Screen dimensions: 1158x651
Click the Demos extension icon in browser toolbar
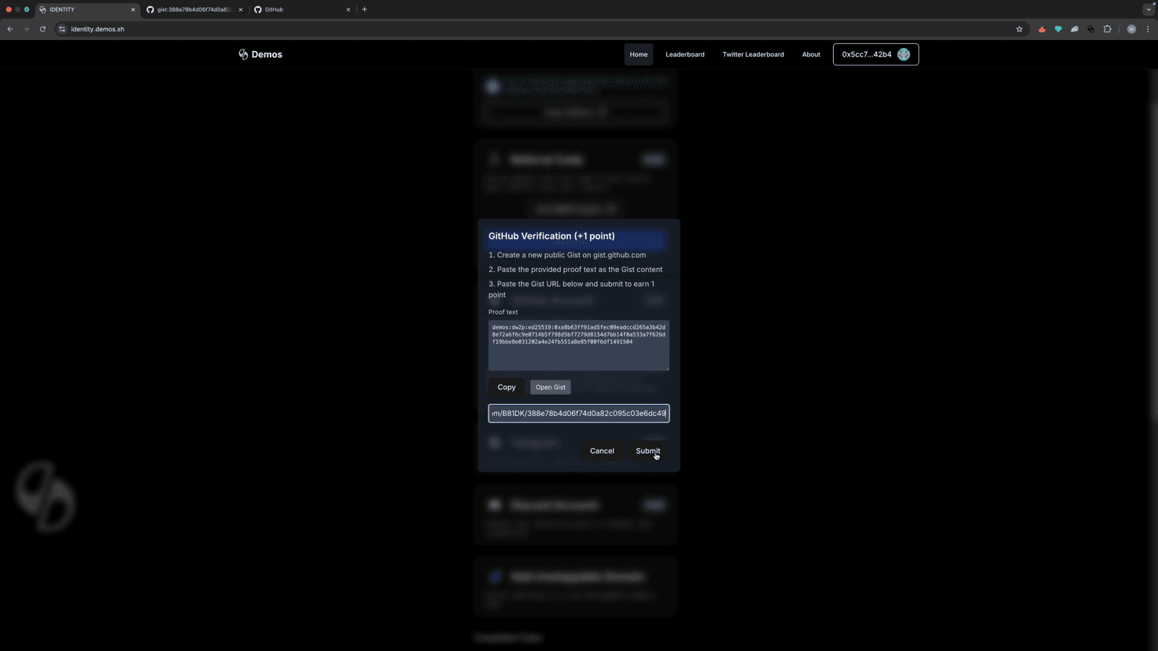coord(1090,29)
